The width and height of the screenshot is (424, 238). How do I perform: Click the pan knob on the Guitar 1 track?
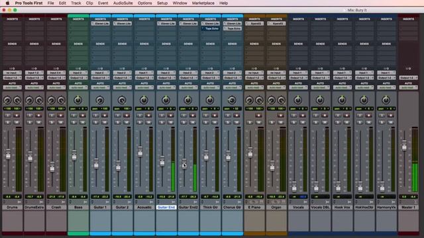coord(100,100)
